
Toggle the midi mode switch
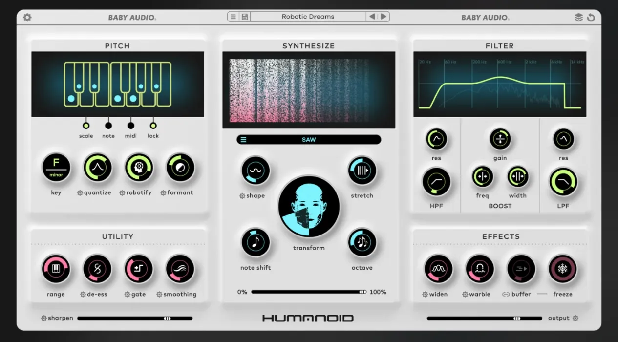[130, 126]
